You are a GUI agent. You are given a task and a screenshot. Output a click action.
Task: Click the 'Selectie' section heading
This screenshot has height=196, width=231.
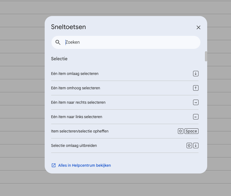pyautogui.click(x=59, y=59)
